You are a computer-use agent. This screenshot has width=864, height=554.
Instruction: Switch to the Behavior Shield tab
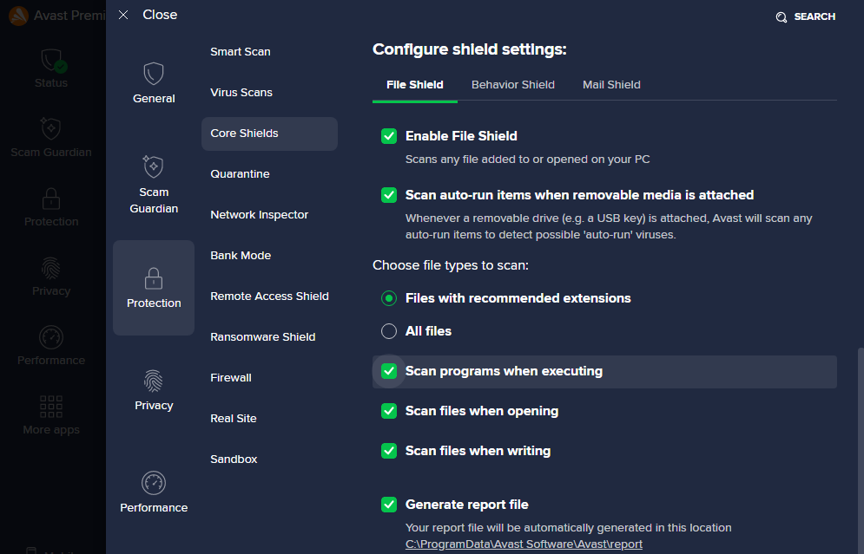(x=512, y=85)
